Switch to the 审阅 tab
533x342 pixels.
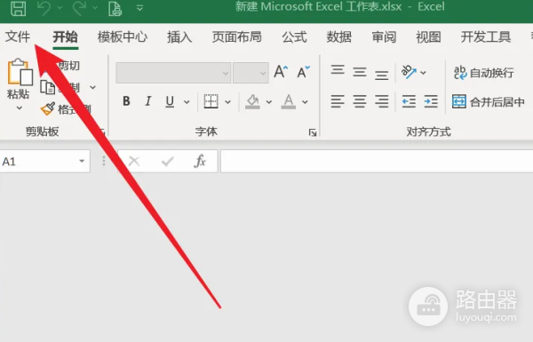point(384,36)
